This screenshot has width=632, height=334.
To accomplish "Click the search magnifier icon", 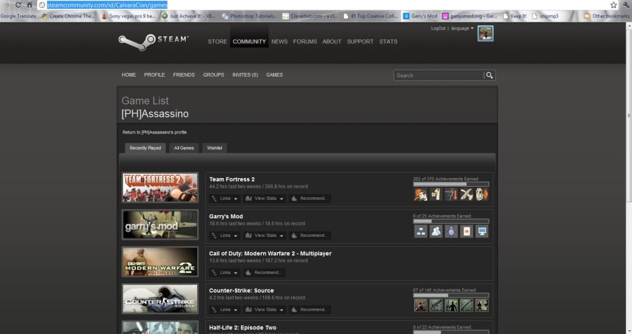I will click(x=489, y=75).
